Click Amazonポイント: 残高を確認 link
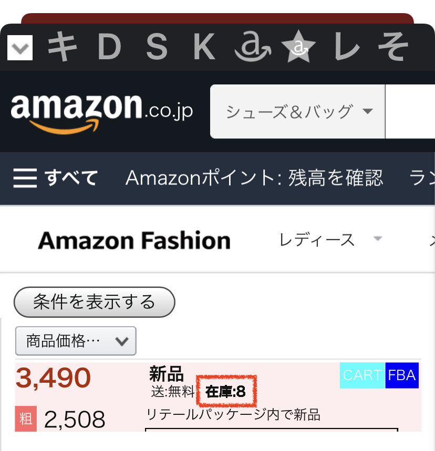The image size is (435, 451). [254, 178]
